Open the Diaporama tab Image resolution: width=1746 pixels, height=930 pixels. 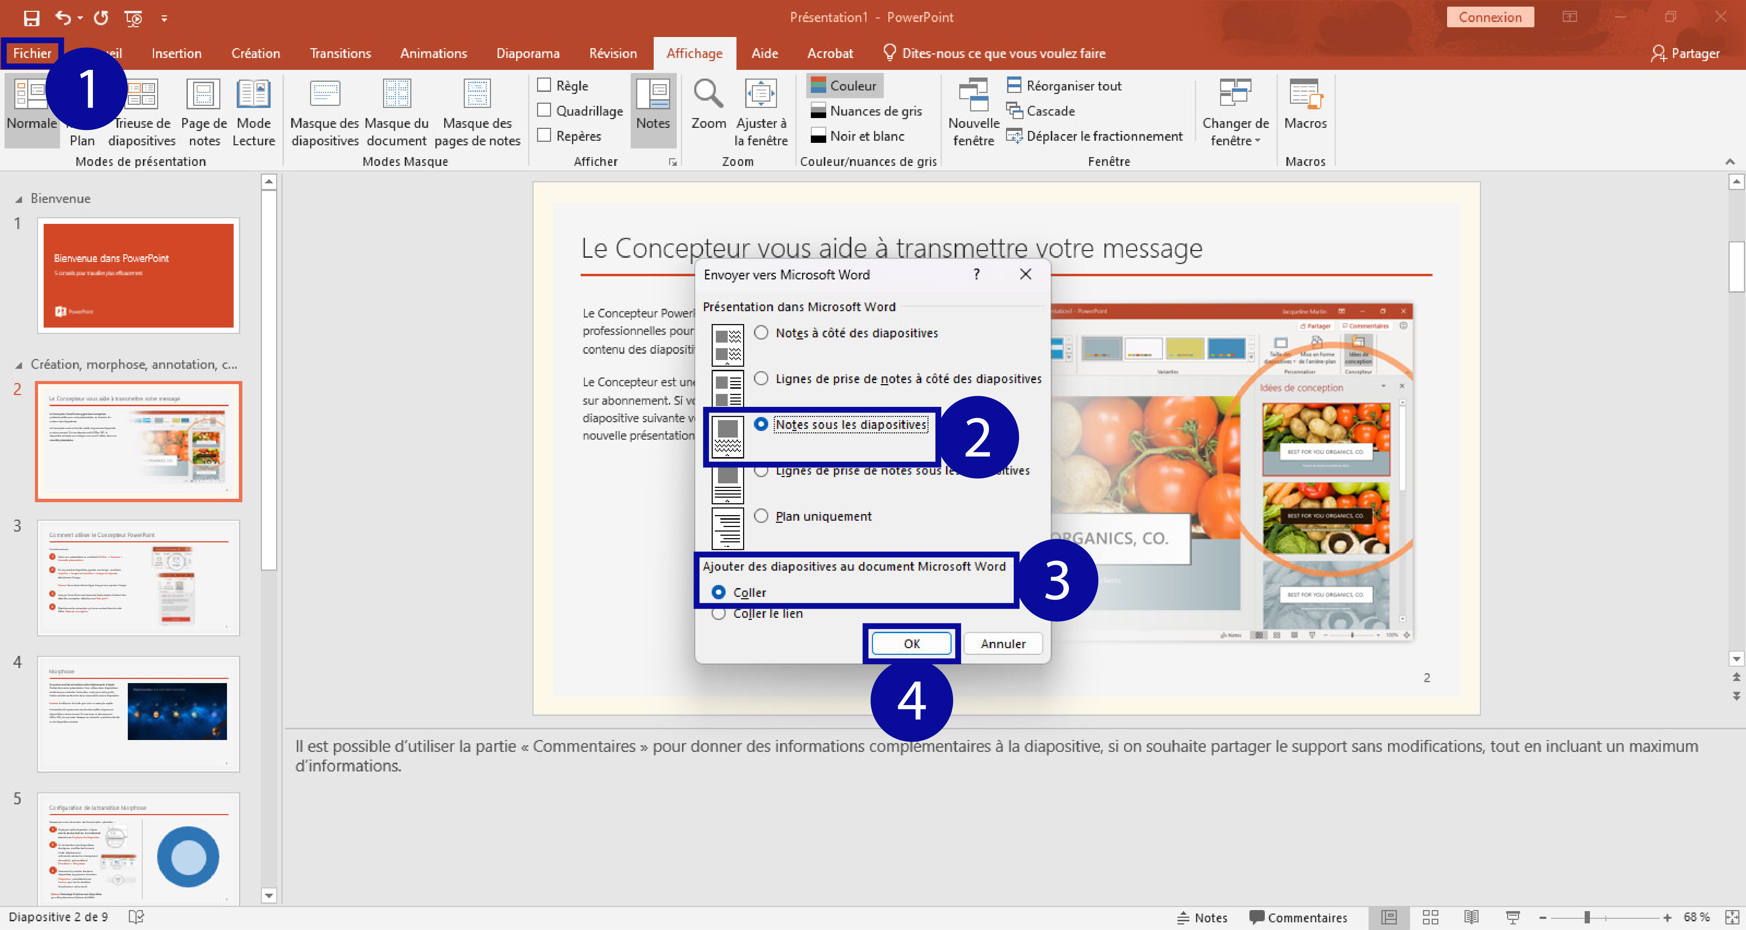[x=527, y=53]
